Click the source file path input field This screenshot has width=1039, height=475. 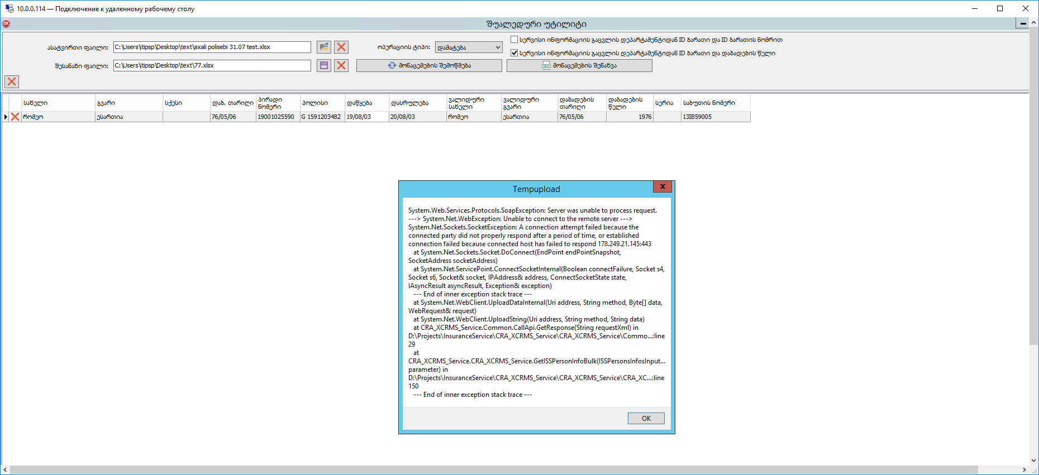click(x=212, y=47)
